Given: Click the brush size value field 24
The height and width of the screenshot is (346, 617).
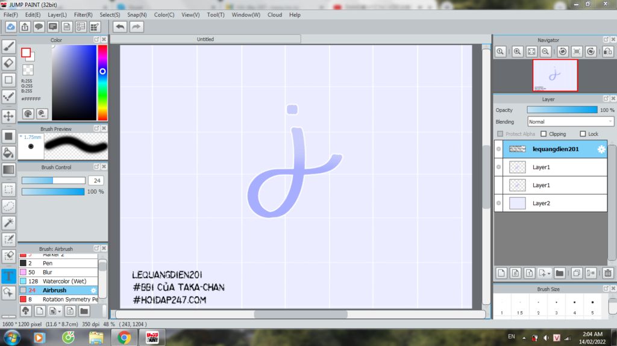Looking at the screenshot, I should coord(96,181).
